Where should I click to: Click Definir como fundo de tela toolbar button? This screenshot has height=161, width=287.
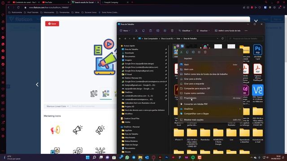(x=227, y=31)
